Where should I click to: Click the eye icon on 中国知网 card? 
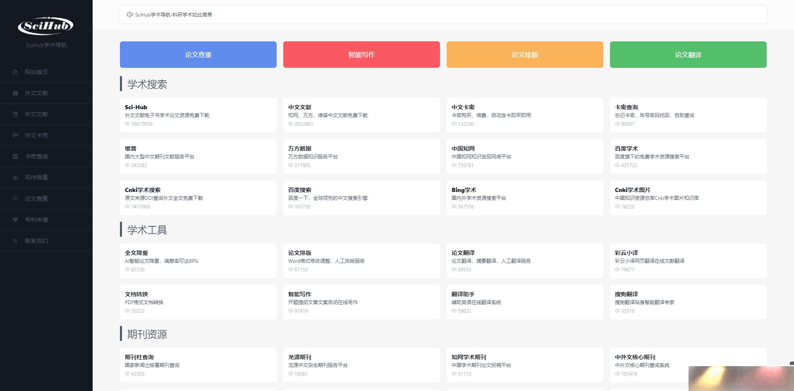pos(454,166)
